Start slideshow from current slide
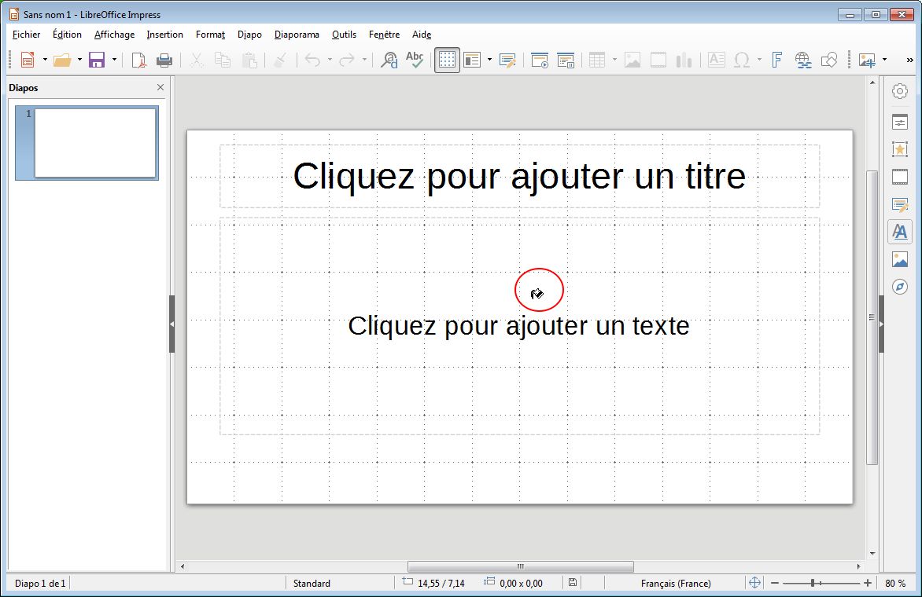The image size is (922, 597). pos(566,60)
